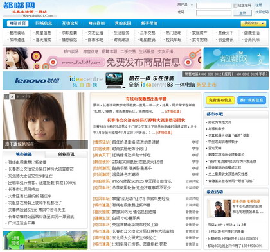The image size is (270, 252).
Task: Click the 登录 login button
Action: click(x=242, y=13)
